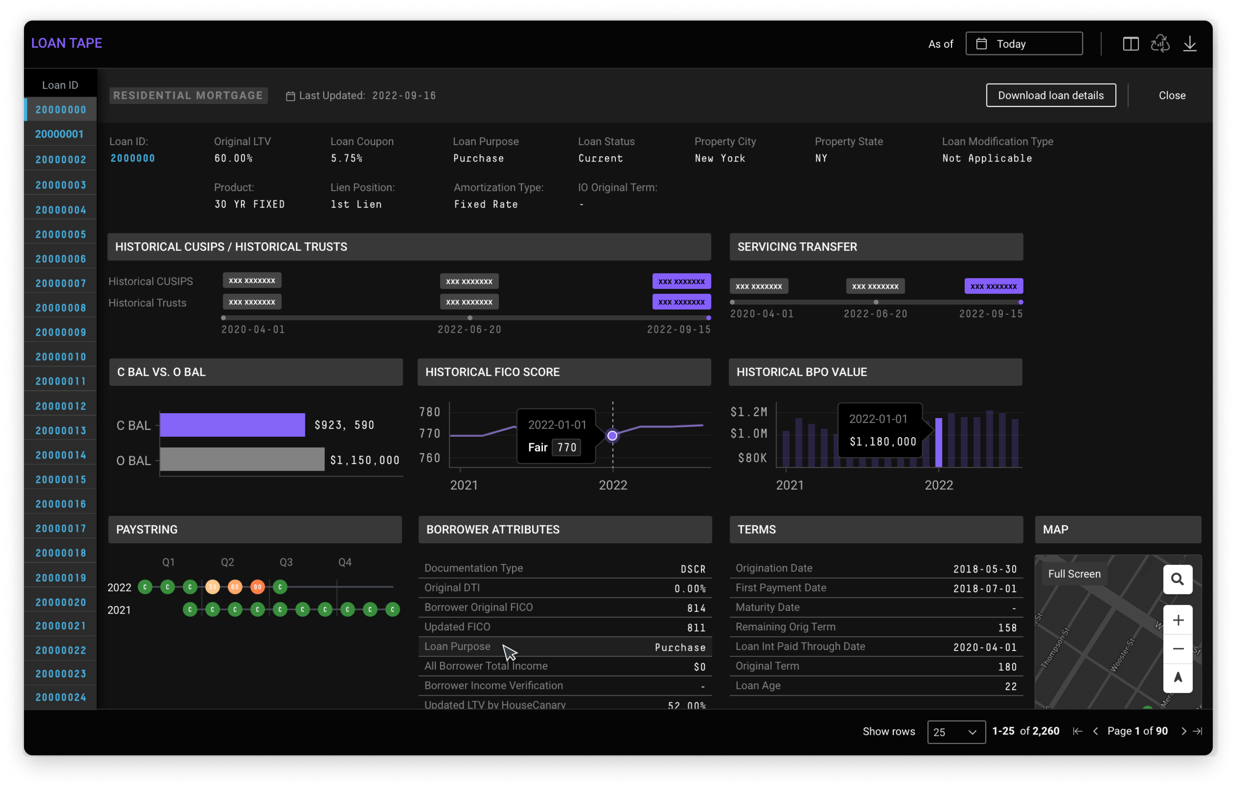Click the Documentation Type DSCR row
Viewport: 1237px width, 790px height.
click(x=565, y=568)
